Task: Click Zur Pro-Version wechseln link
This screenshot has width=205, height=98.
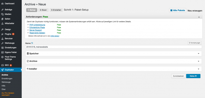Action: pyautogui.click(x=8, y=94)
